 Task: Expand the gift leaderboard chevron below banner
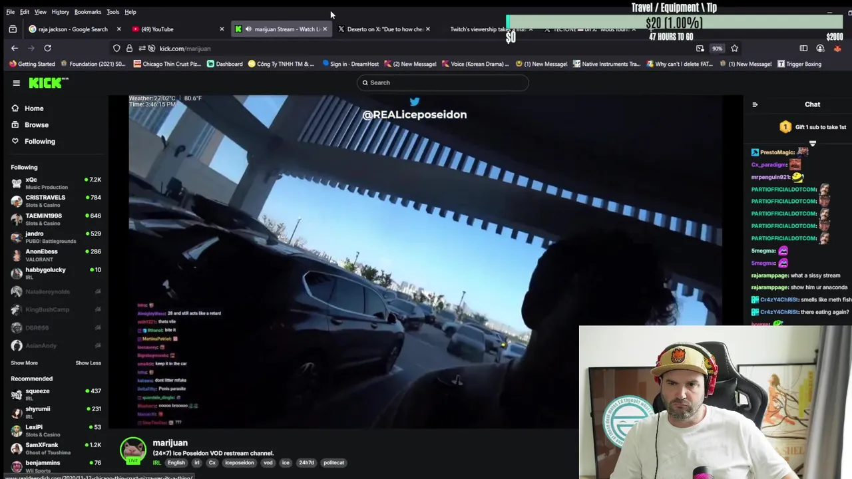pyautogui.click(x=813, y=143)
